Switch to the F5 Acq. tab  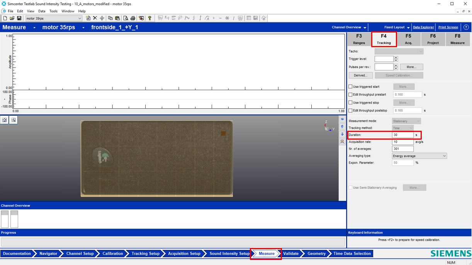pyautogui.click(x=408, y=39)
